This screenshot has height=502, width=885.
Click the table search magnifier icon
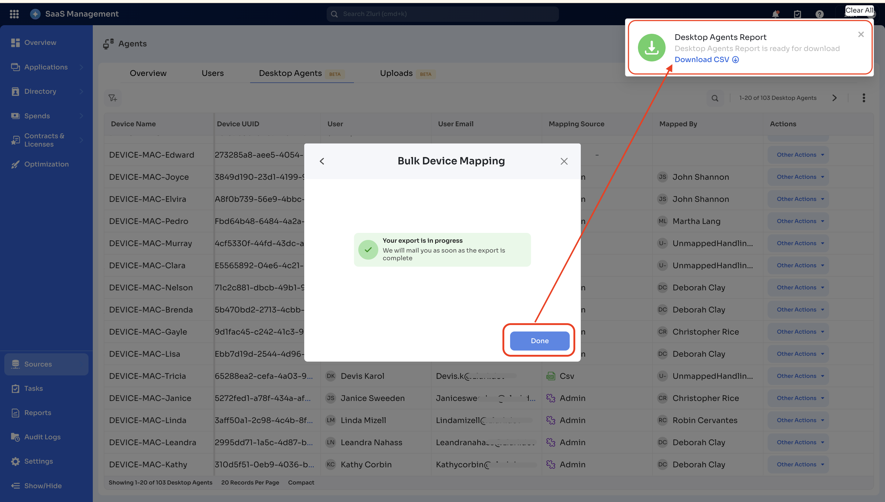(715, 98)
